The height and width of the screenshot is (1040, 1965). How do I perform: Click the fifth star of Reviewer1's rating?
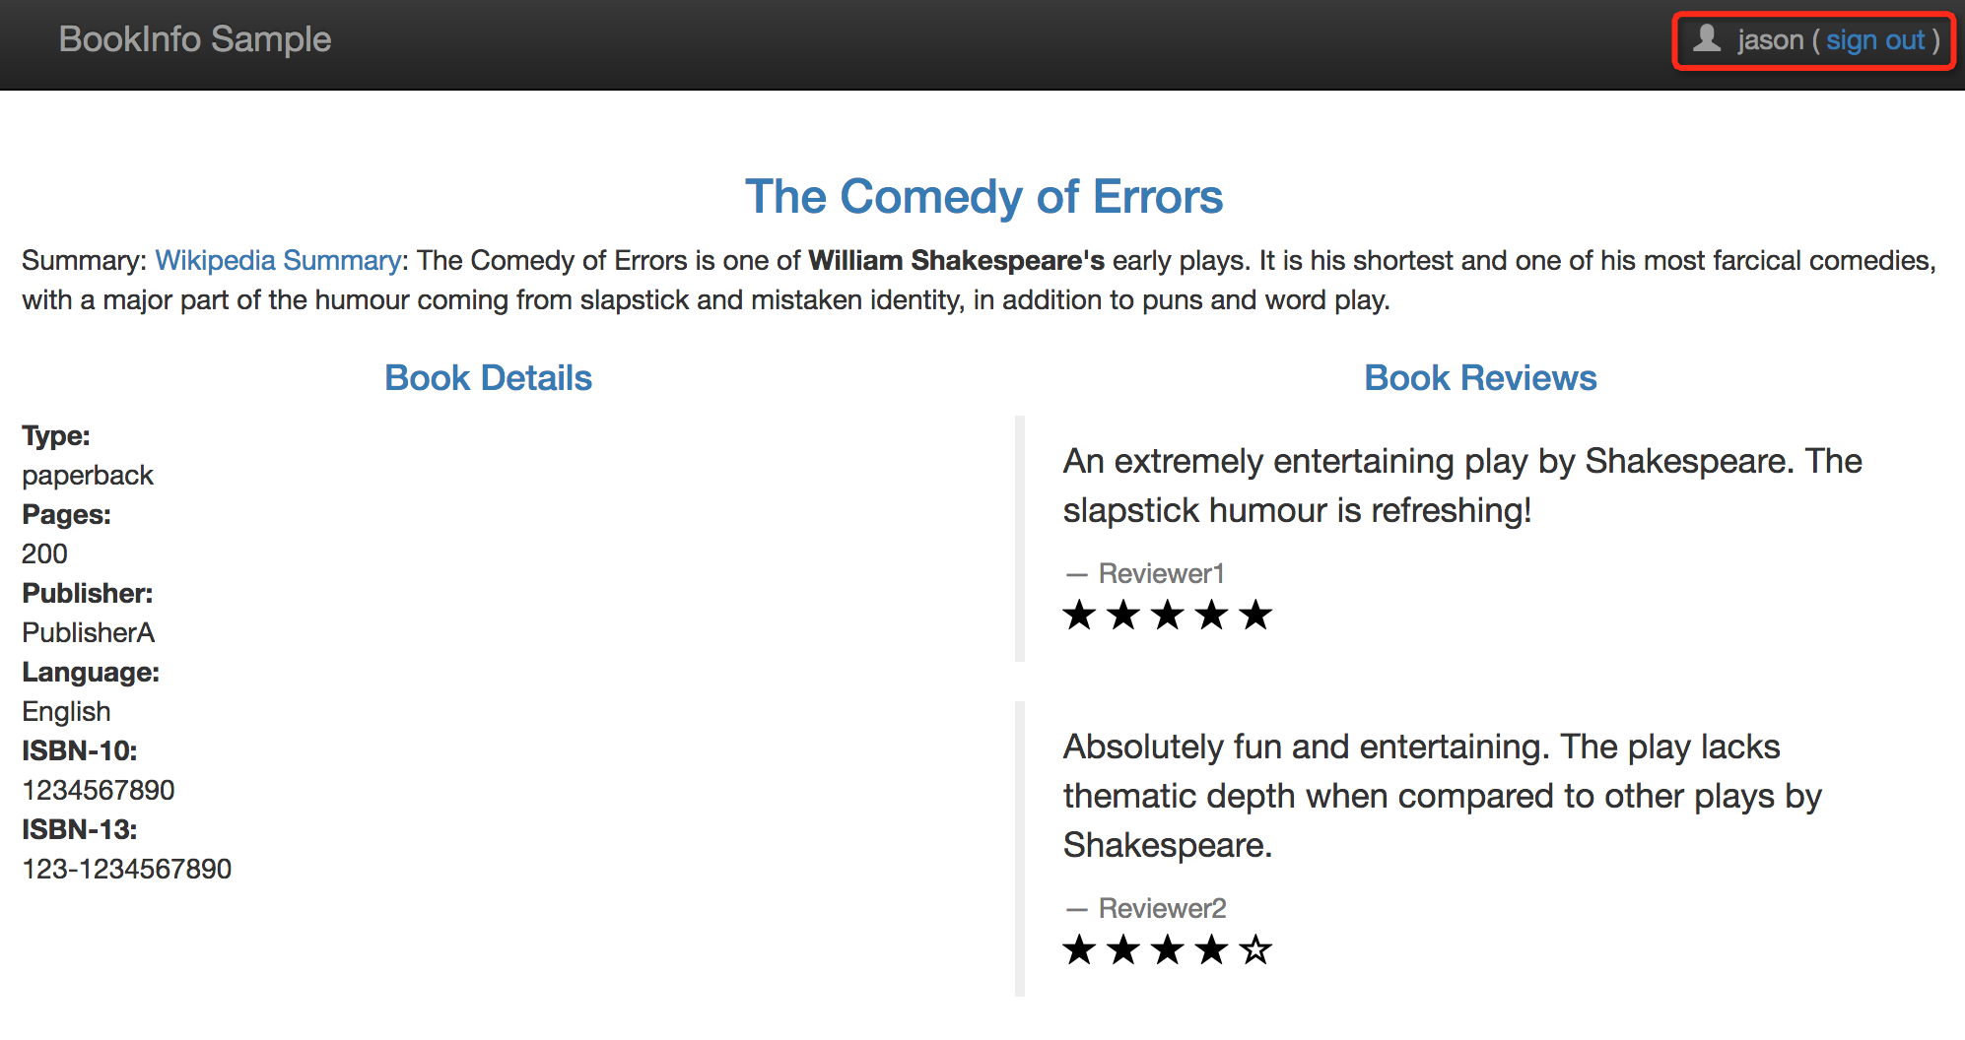(1255, 616)
